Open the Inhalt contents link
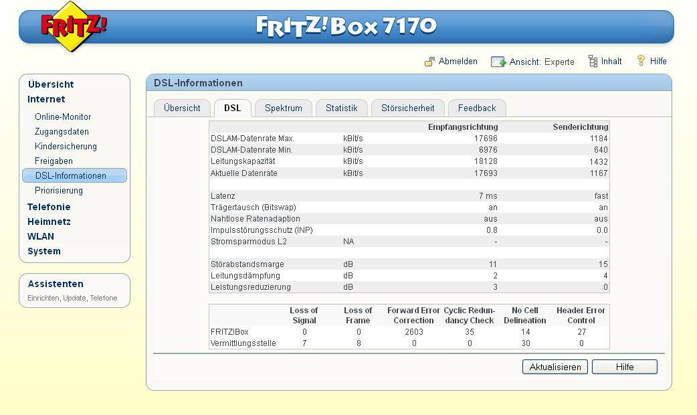The width and height of the screenshot is (697, 415). [611, 62]
